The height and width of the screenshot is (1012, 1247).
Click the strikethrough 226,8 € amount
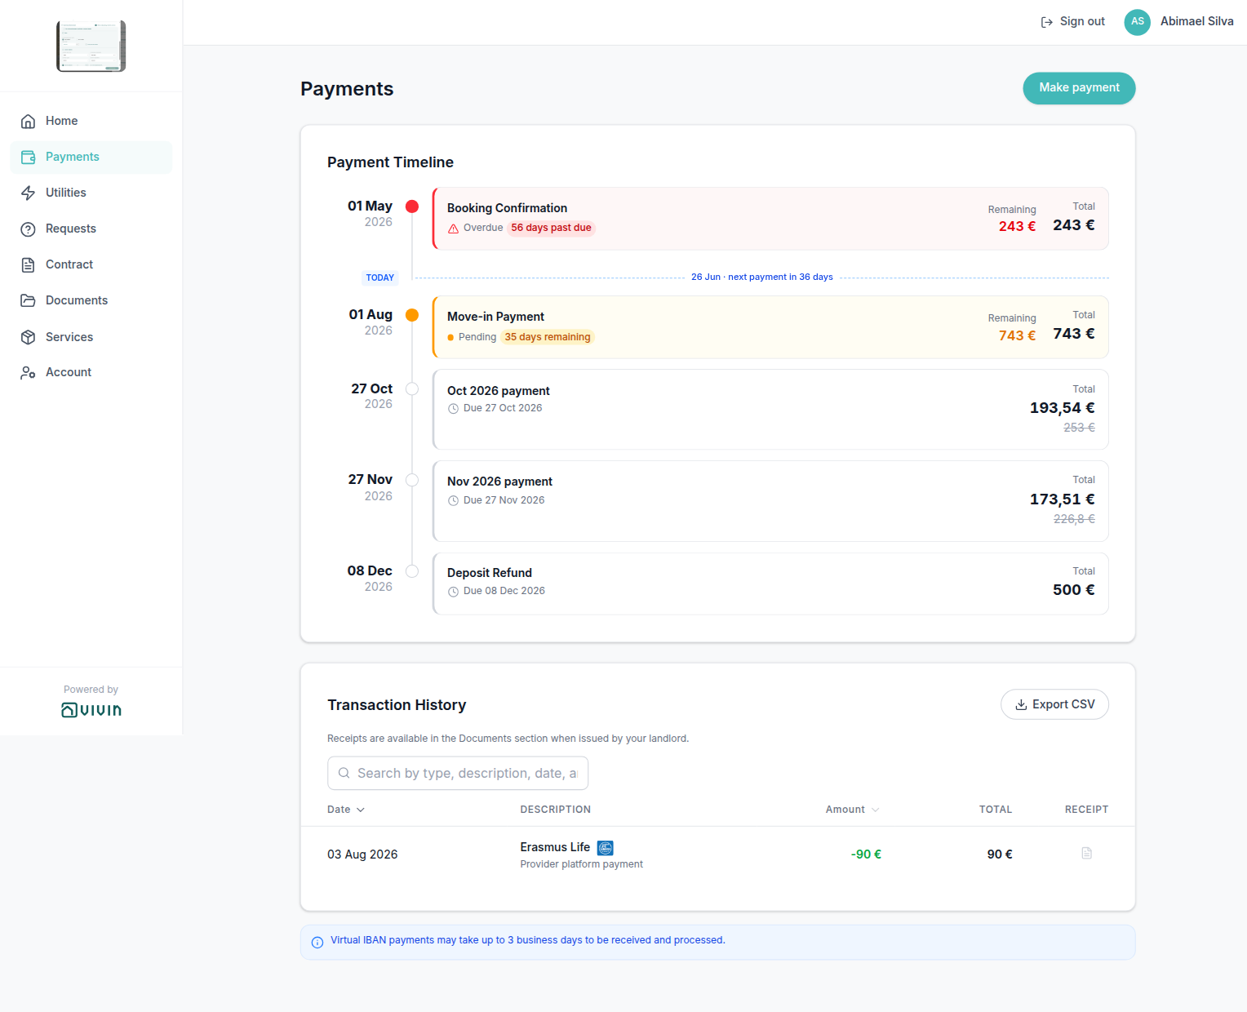(1074, 519)
